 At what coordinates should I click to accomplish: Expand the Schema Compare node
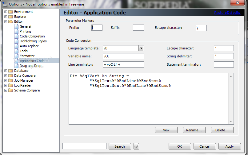pyautogui.click(x=6, y=90)
